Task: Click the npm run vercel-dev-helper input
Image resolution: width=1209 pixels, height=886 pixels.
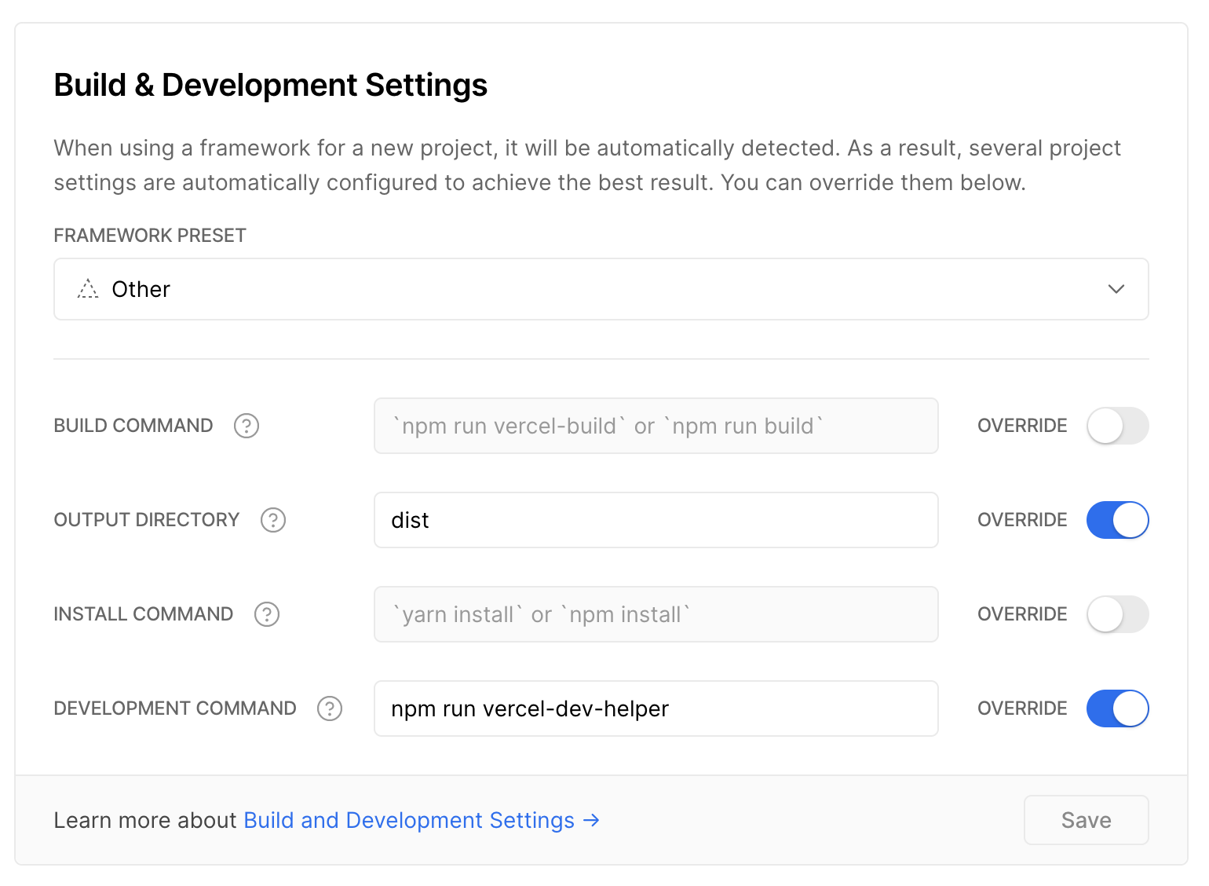Action: tap(656, 708)
